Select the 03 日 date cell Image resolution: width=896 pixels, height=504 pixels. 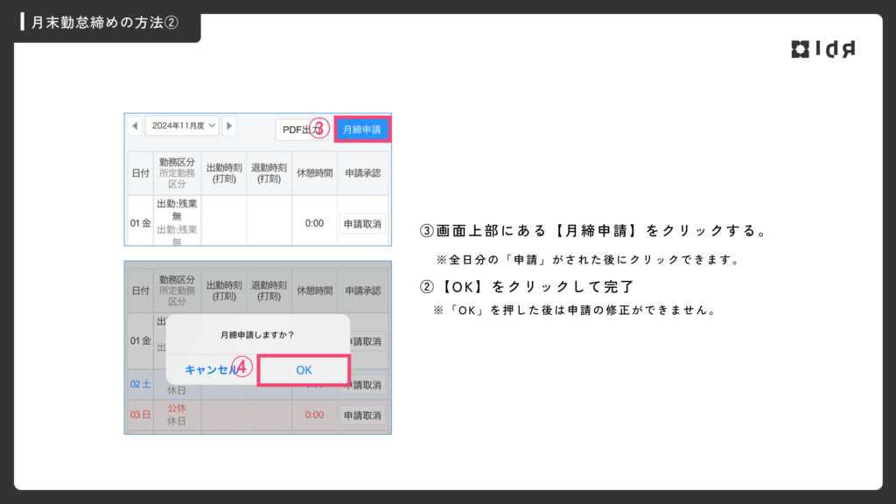coord(141,415)
